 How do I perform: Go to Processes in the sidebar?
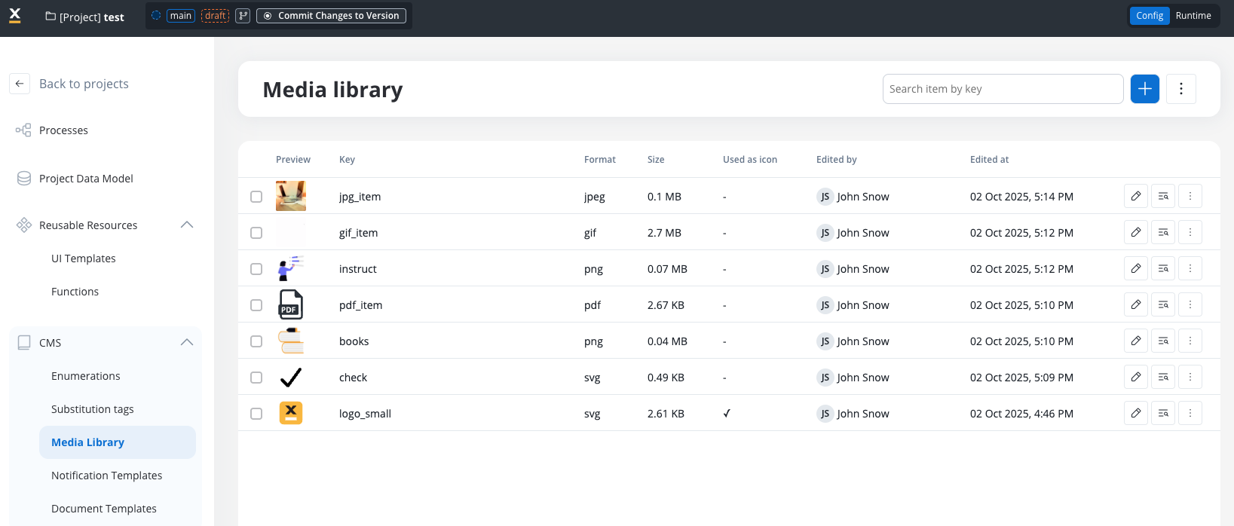(63, 130)
